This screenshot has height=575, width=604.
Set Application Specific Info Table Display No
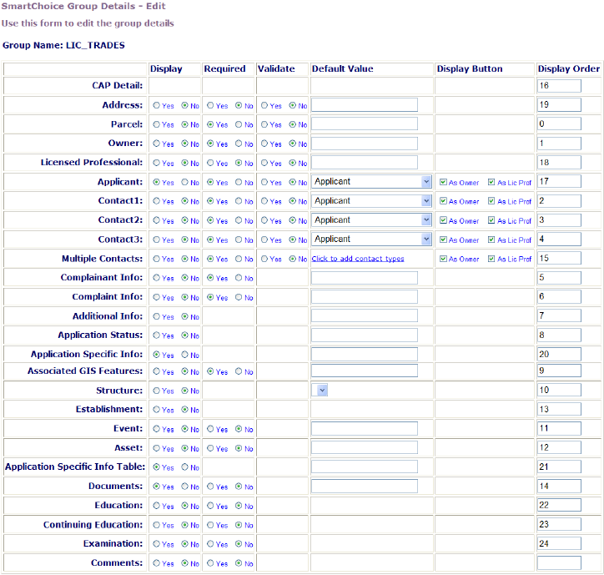point(185,467)
